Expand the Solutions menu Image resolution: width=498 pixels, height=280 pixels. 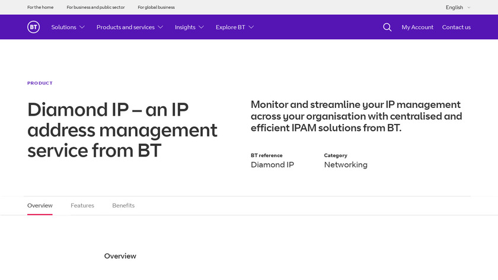tap(68, 27)
